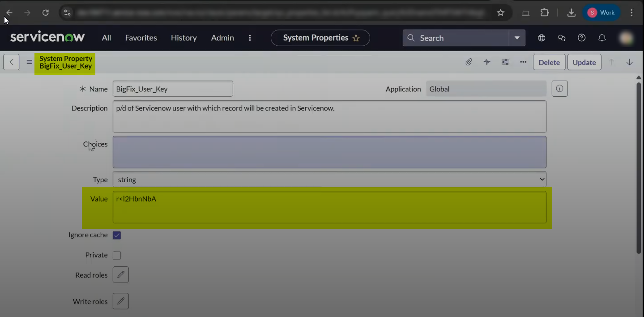Click the Description text area
This screenshot has height=317, width=644.
tap(329, 116)
